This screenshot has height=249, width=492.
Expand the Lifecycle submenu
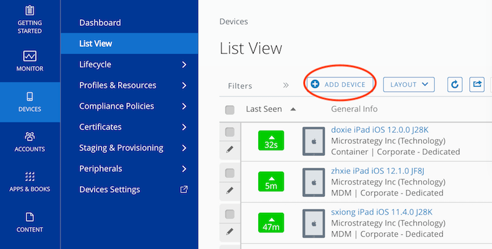click(184, 65)
